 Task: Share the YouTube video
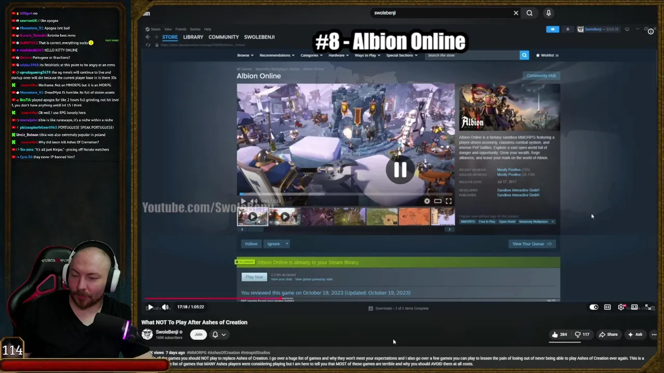[608, 335]
